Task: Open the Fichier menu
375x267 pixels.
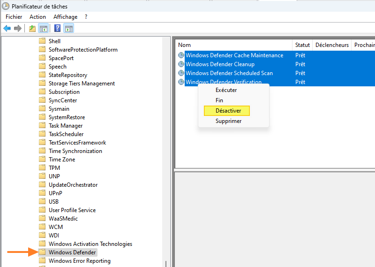Action: pos(14,17)
